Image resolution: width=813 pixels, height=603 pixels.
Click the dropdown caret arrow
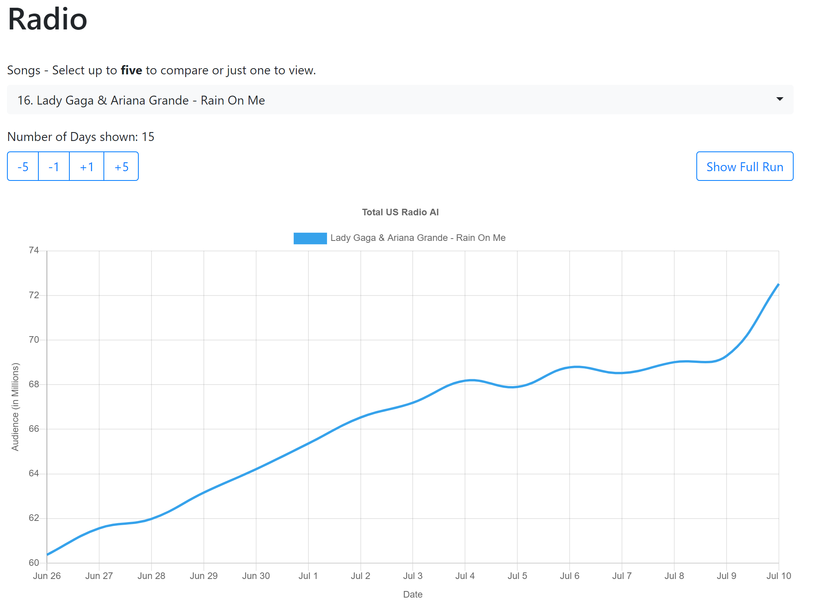click(780, 99)
